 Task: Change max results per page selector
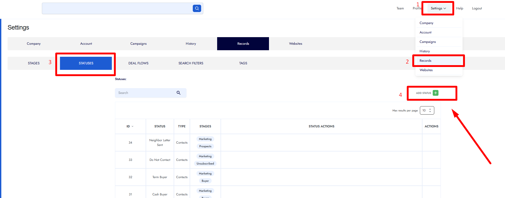(x=427, y=110)
